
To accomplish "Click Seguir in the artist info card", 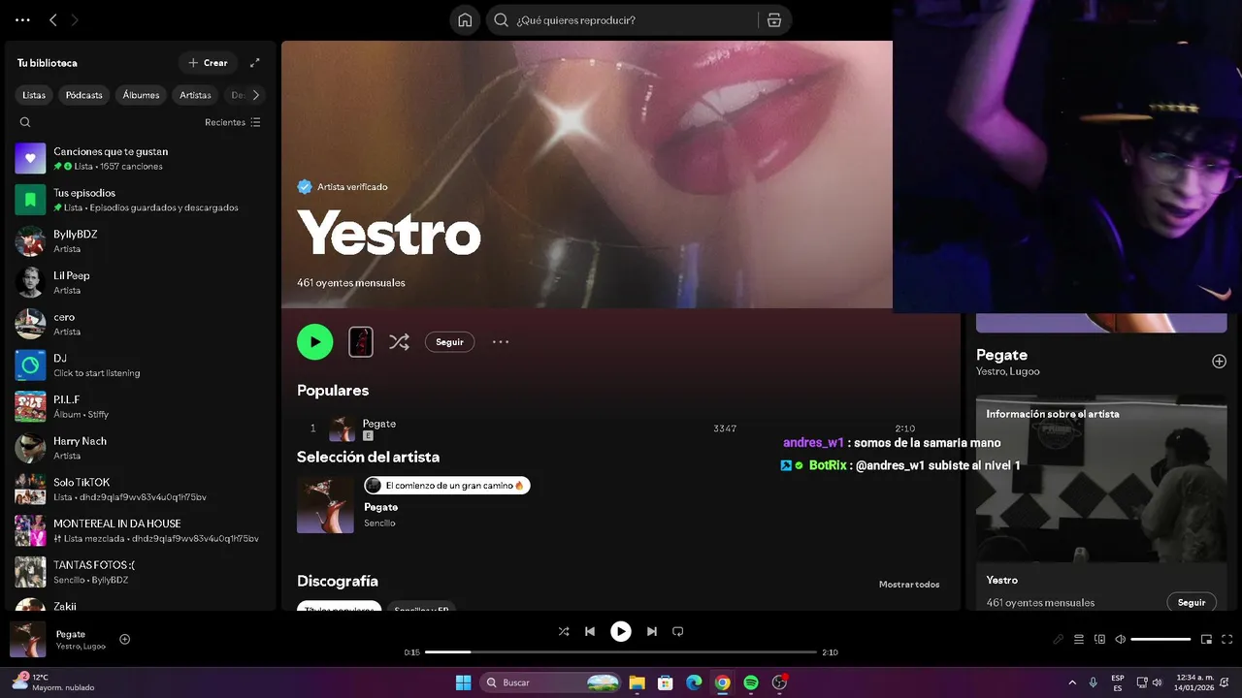I will (1192, 602).
